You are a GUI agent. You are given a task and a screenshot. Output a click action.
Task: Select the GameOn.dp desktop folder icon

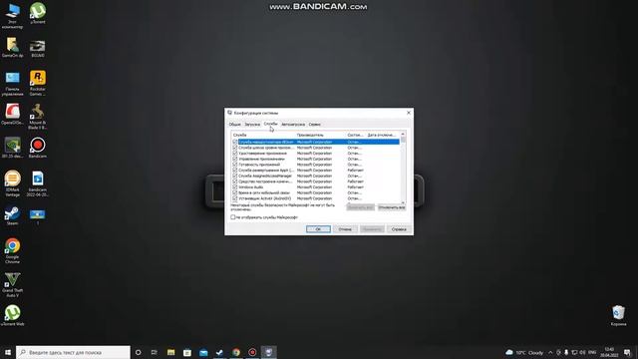[x=12, y=47]
